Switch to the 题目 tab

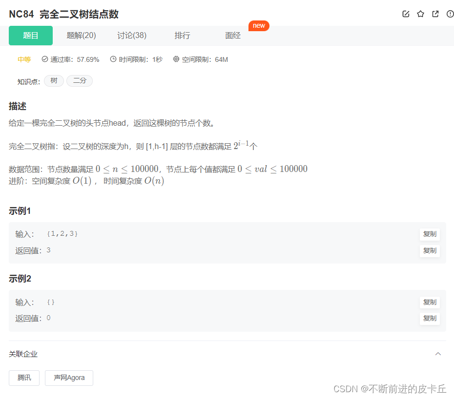coord(30,36)
